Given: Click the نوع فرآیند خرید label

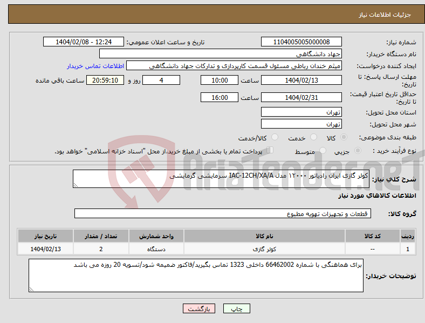Looking at the screenshot, I should pyautogui.click(x=394, y=151).
